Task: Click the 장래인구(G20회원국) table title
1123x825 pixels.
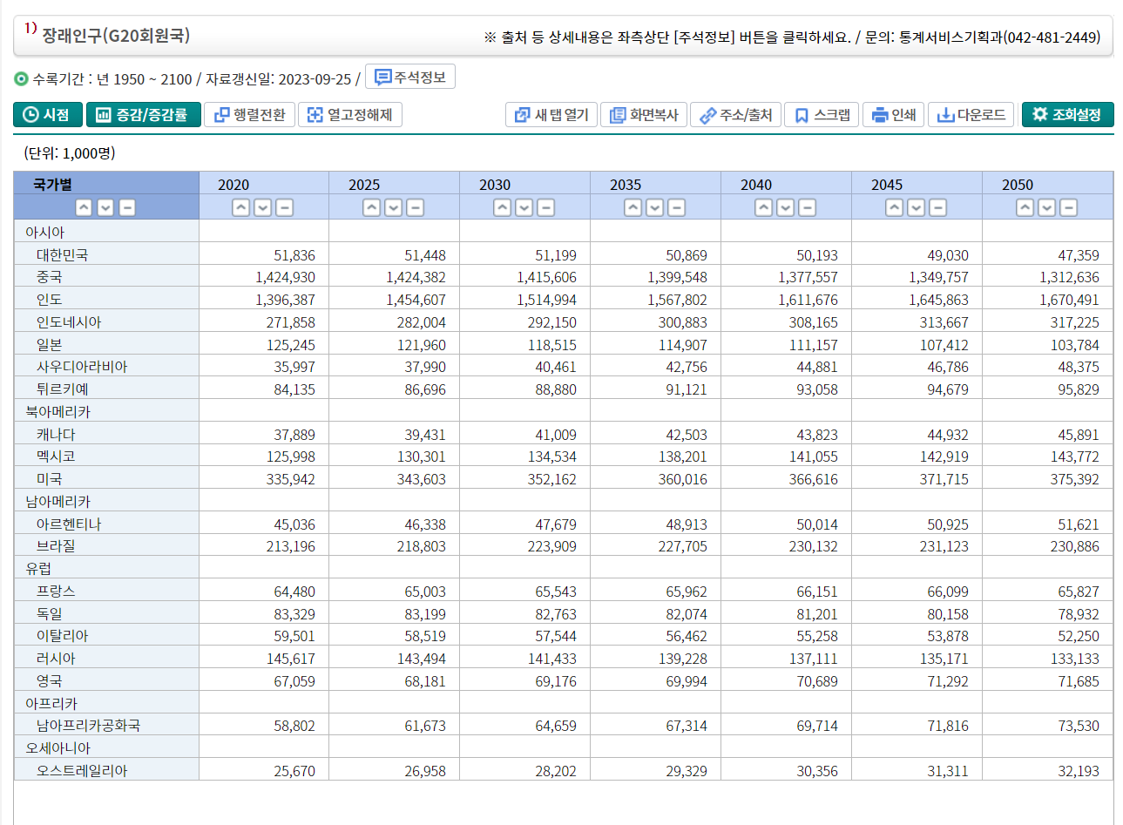Action: [116, 36]
